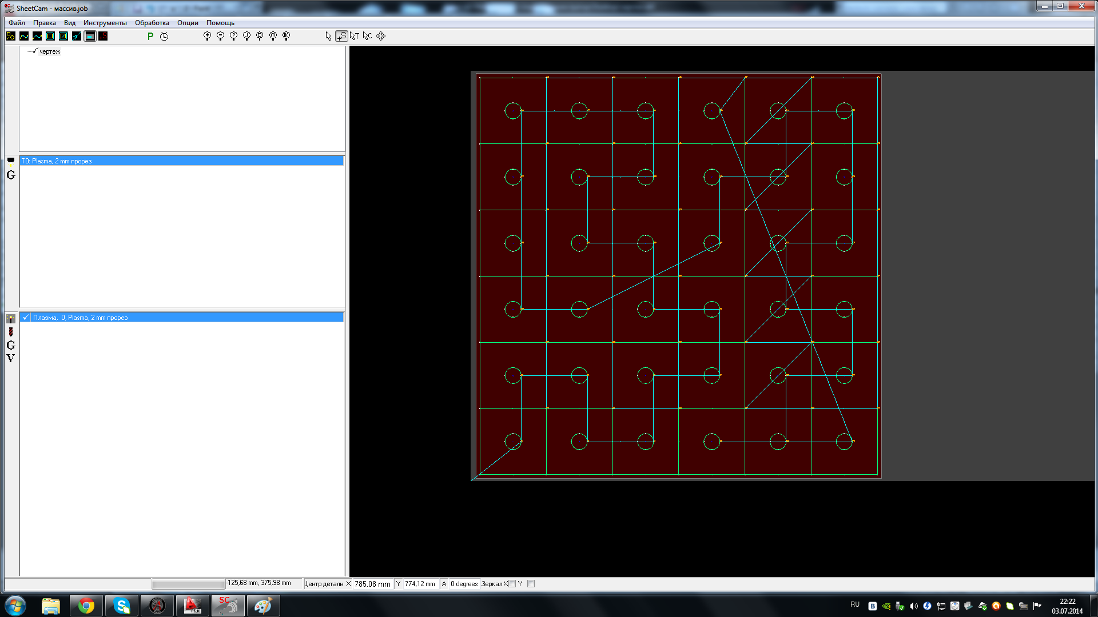Open the Обработка menu

coord(152,23)
